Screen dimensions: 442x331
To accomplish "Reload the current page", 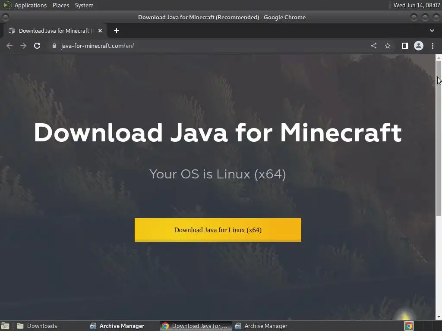I will tap(37, 46).
